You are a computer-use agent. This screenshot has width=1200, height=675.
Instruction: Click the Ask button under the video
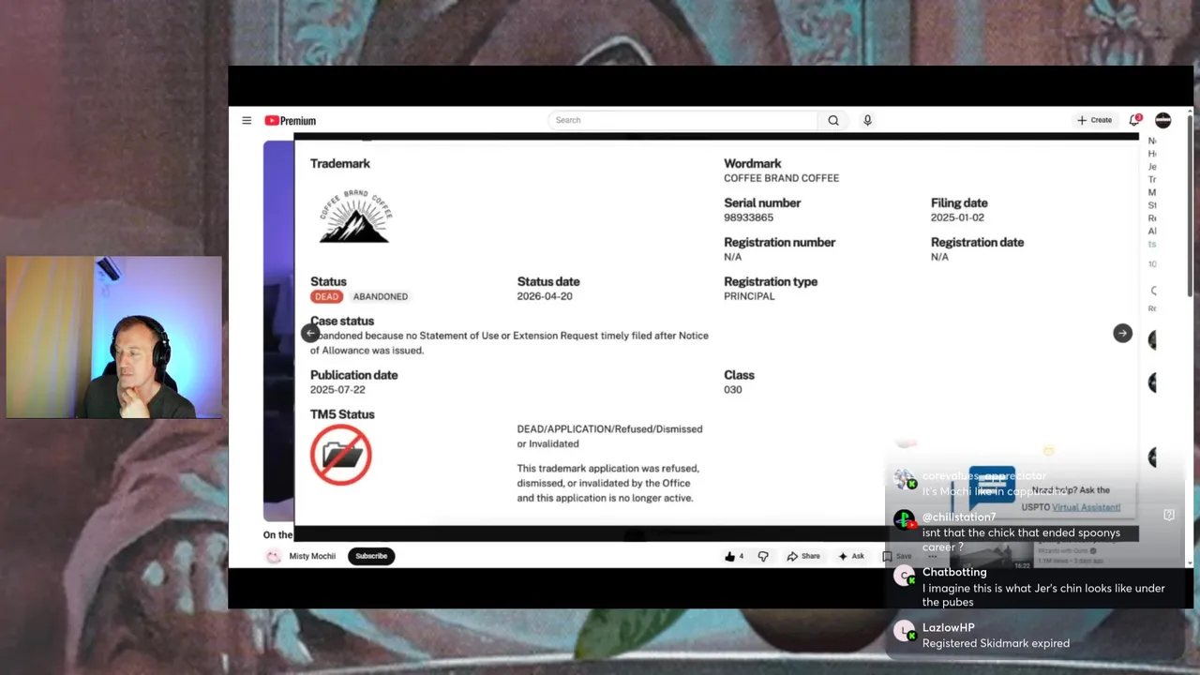click(x=851, y=556)
